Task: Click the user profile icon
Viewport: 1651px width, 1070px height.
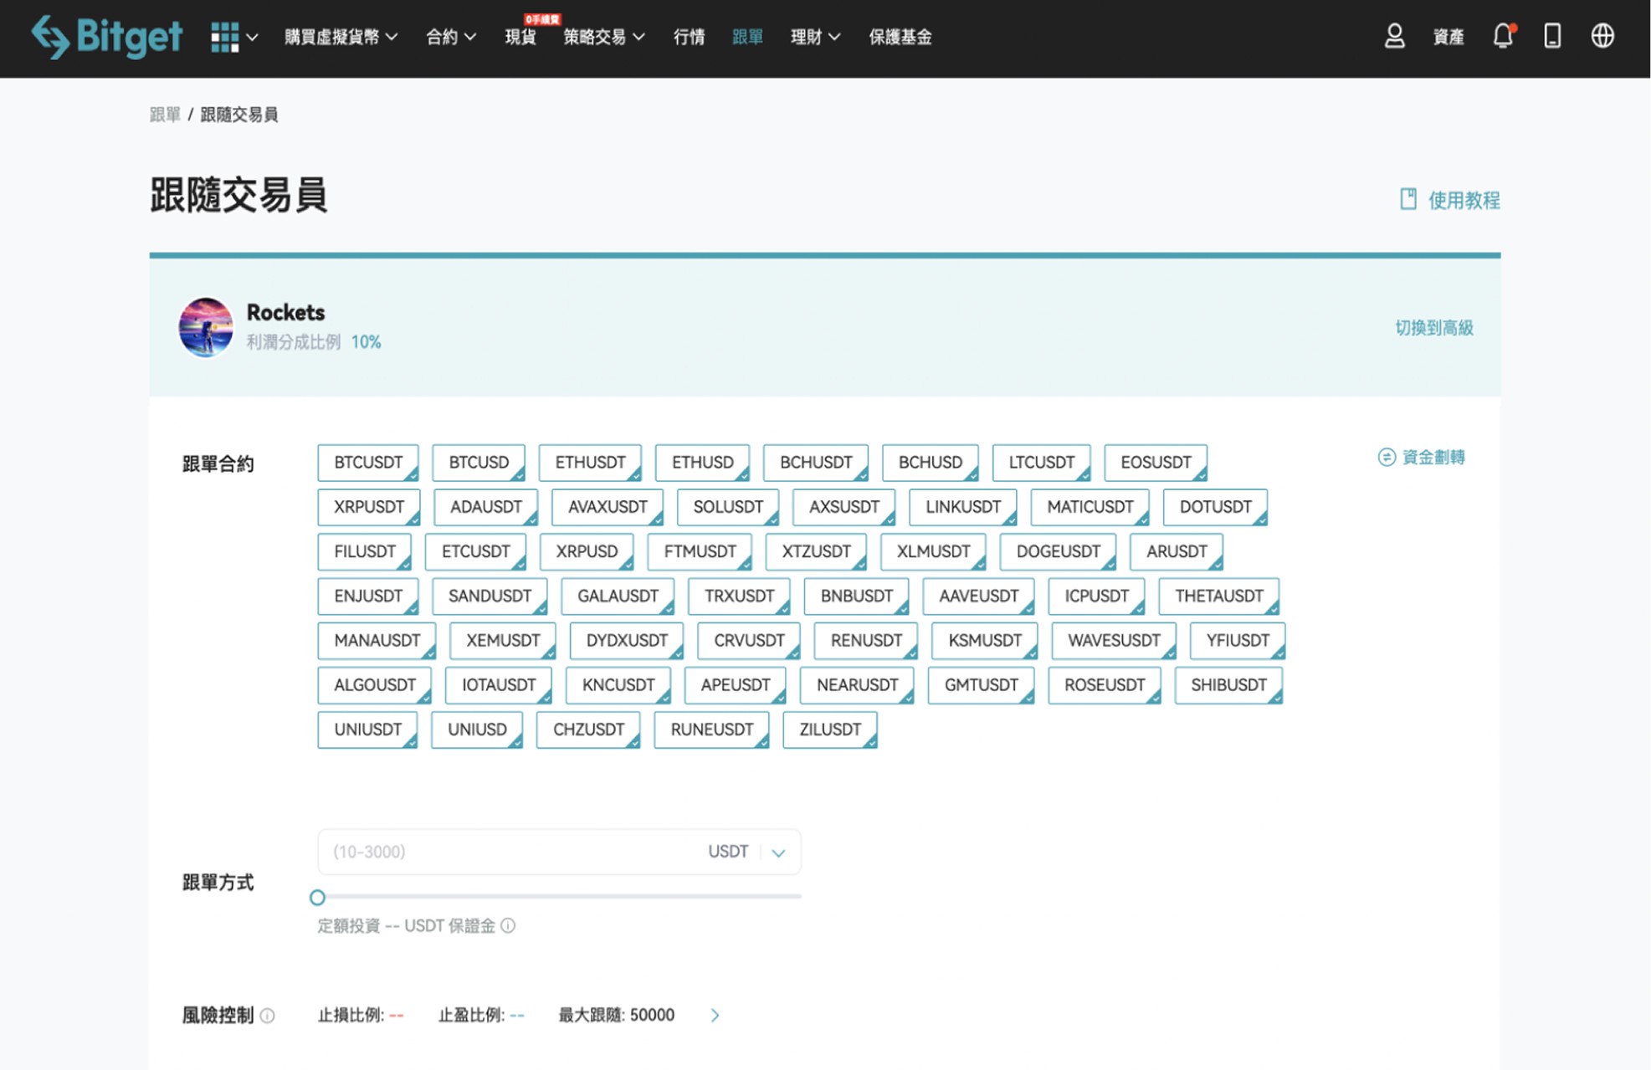Action: click(1394, 36)
